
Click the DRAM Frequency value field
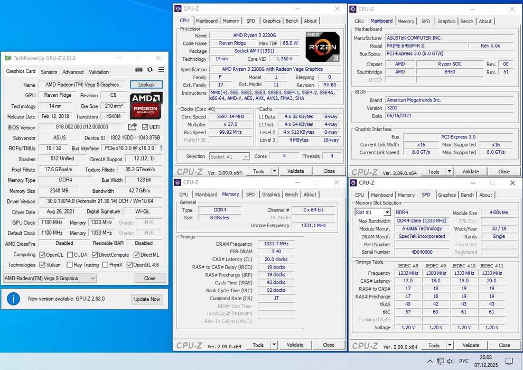[x=276, y=244]
